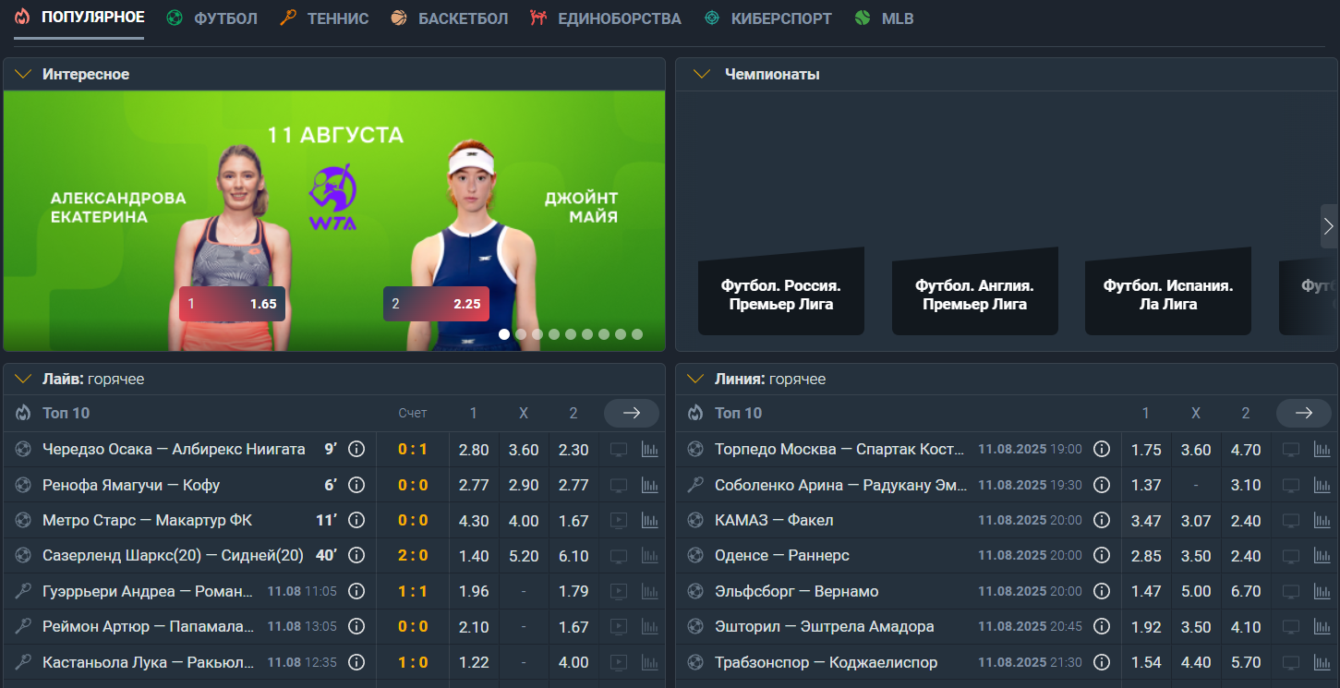The width and height of the screenshot is (1340, 688).
Task: Collapse the Чемпионаты section chevron
Action: 702,74
